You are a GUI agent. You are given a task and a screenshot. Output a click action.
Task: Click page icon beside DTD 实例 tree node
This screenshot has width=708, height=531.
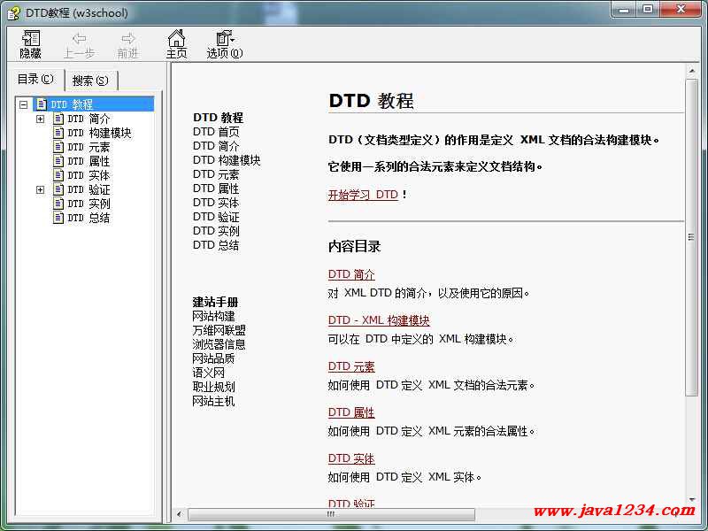58,204
